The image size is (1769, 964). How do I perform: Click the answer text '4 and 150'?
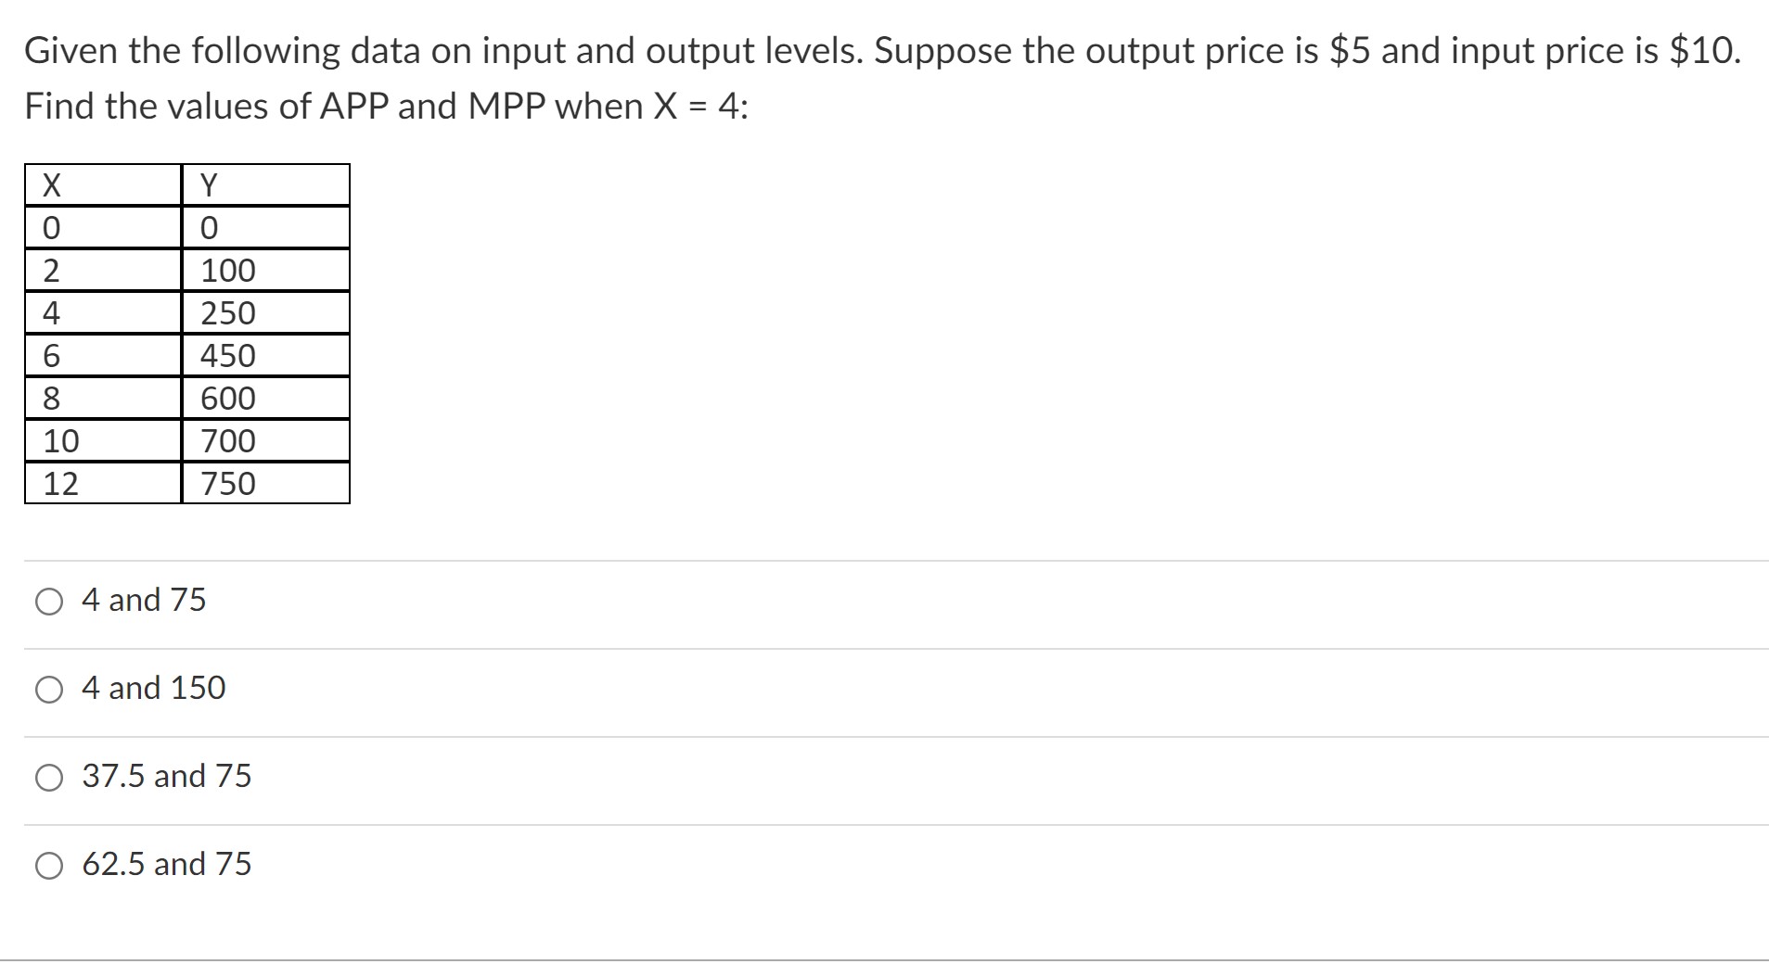154,689
